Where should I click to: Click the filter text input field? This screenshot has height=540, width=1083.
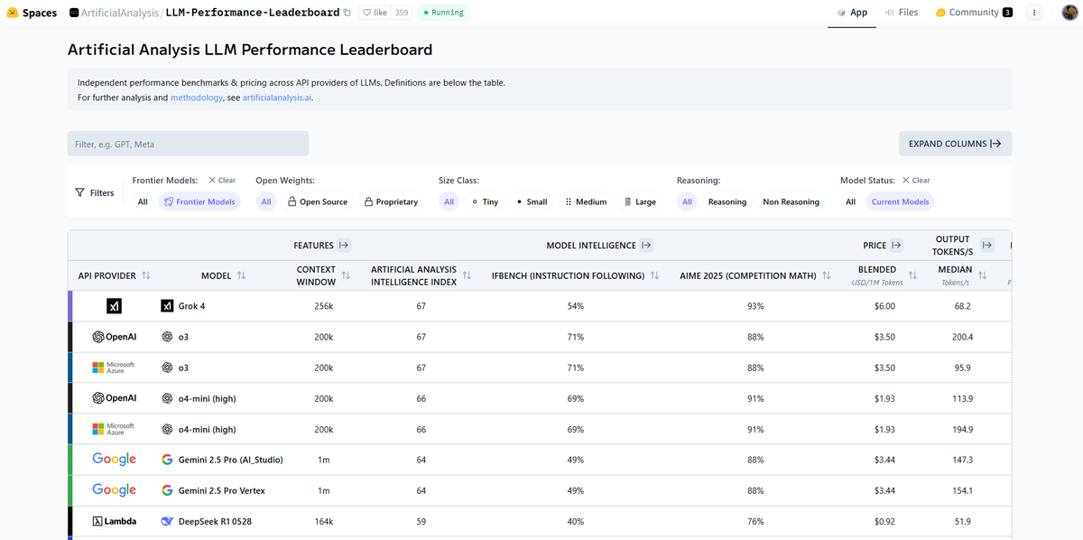(188, 144)
